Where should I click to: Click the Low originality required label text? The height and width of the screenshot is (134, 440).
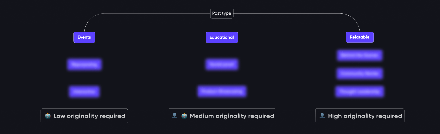click(x=89, y=116)
